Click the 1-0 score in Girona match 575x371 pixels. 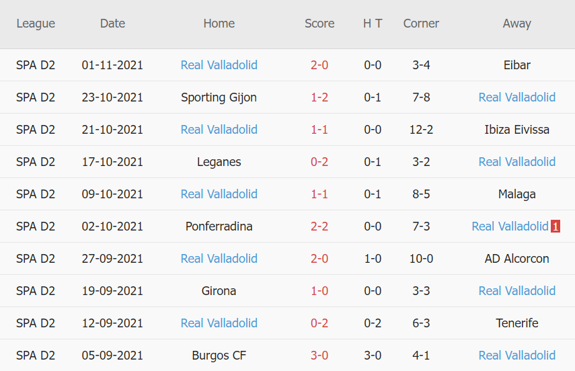319,291
